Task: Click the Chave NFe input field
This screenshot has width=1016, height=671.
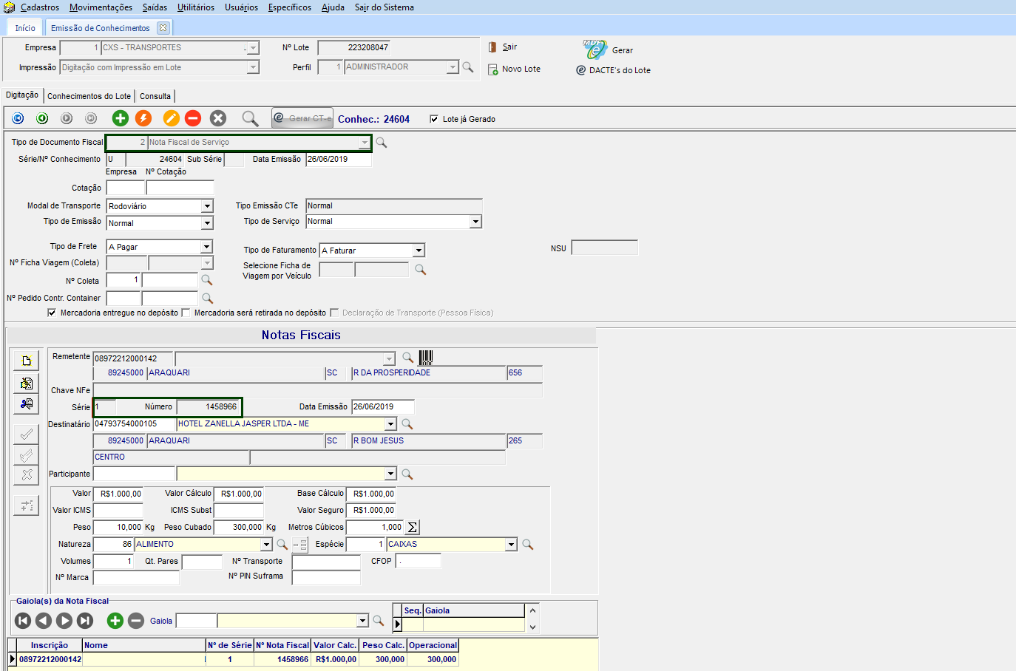Action: pos(317,390)
